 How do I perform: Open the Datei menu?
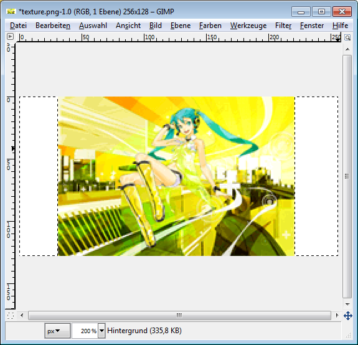(x=18, y=26)
